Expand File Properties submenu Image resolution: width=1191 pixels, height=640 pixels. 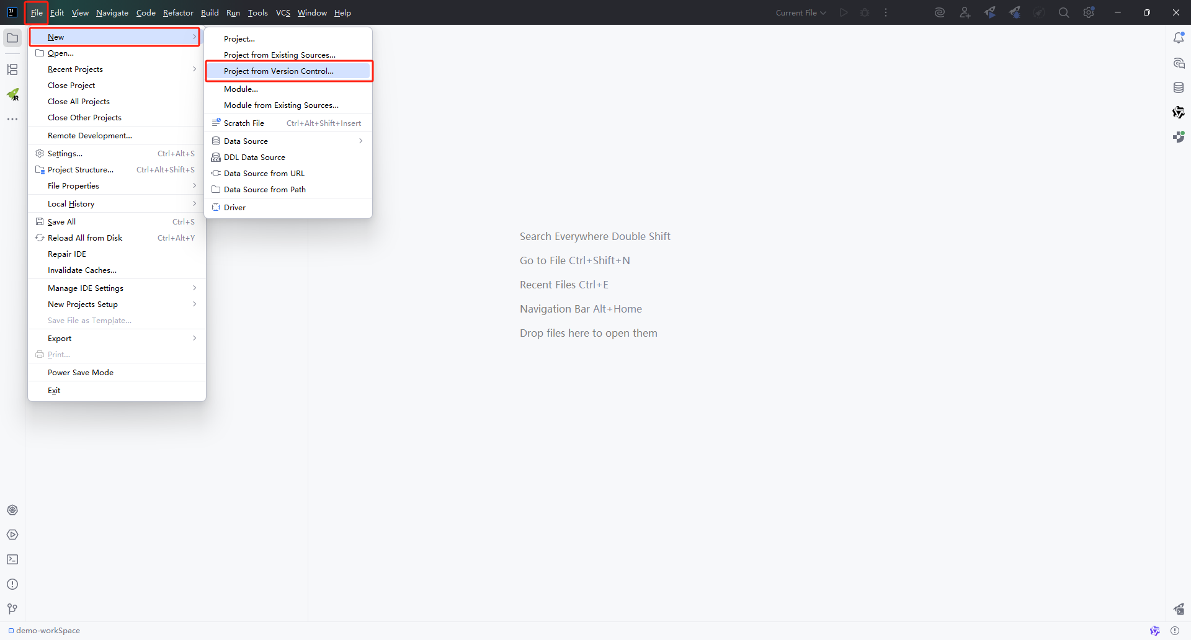(117, 186)
